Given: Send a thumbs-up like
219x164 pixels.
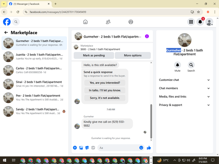Looking at the screenshot, I should 149,148.
